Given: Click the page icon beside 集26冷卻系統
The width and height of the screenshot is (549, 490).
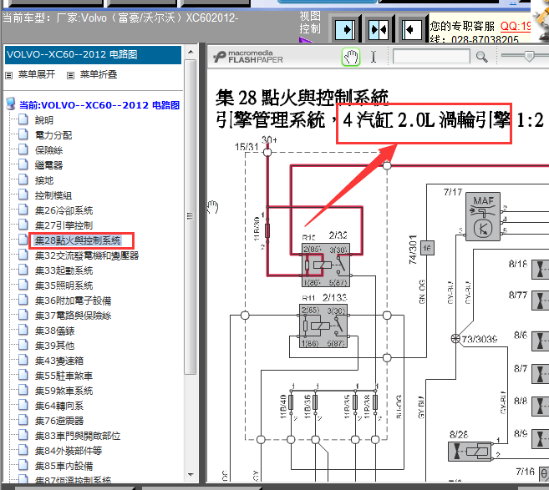Looking at the screenshot, I should point(23,210).
